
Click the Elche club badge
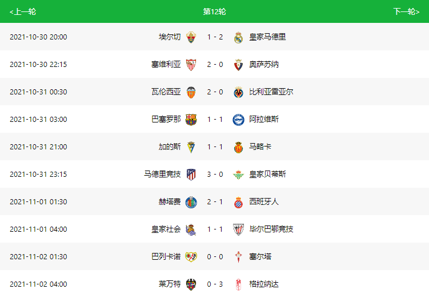pyautogui.click(x=191, y=37)
